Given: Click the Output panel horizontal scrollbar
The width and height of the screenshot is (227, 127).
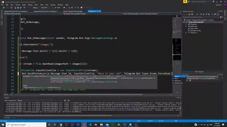Looking at the screenshot, I should click(x=59, y=115).
